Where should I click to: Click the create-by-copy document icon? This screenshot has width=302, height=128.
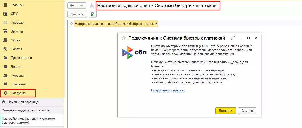tap(93, 14)
